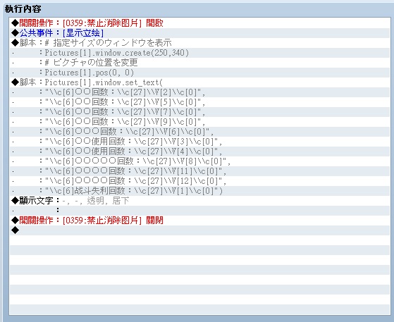The height and width of the screenshot is (322, 394).
Task: Click the 〇〇〇〇〇回数 line with \\V[8]
Action: tap(199, 161)
